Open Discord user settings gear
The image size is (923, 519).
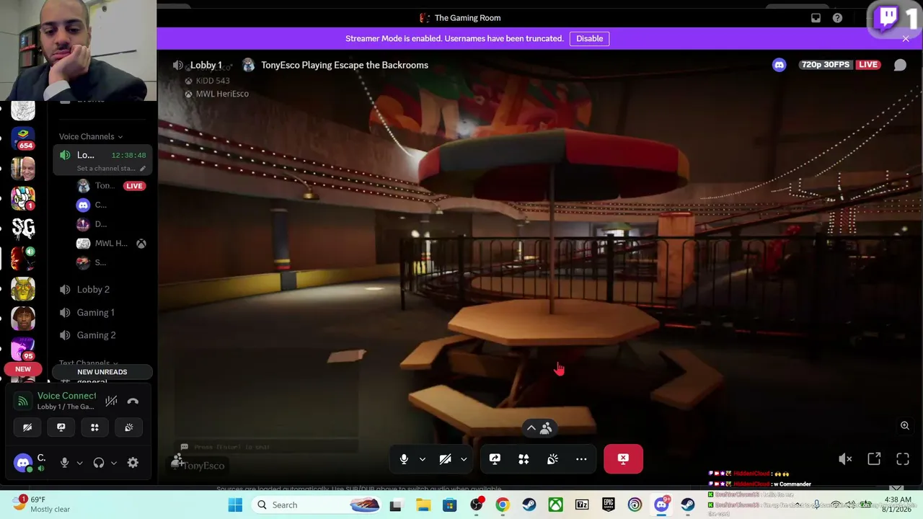coord(133,463)
